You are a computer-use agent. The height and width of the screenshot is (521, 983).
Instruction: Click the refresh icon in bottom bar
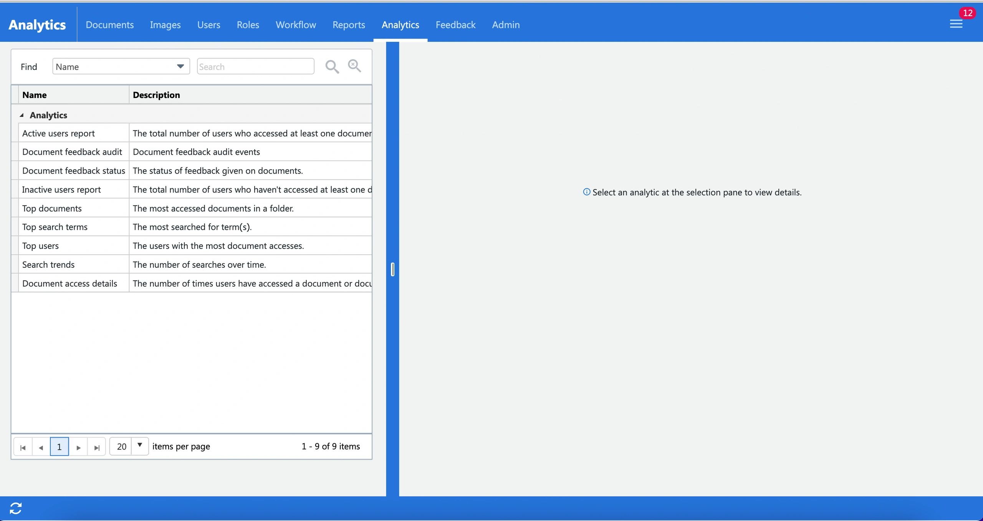[16, 508]
